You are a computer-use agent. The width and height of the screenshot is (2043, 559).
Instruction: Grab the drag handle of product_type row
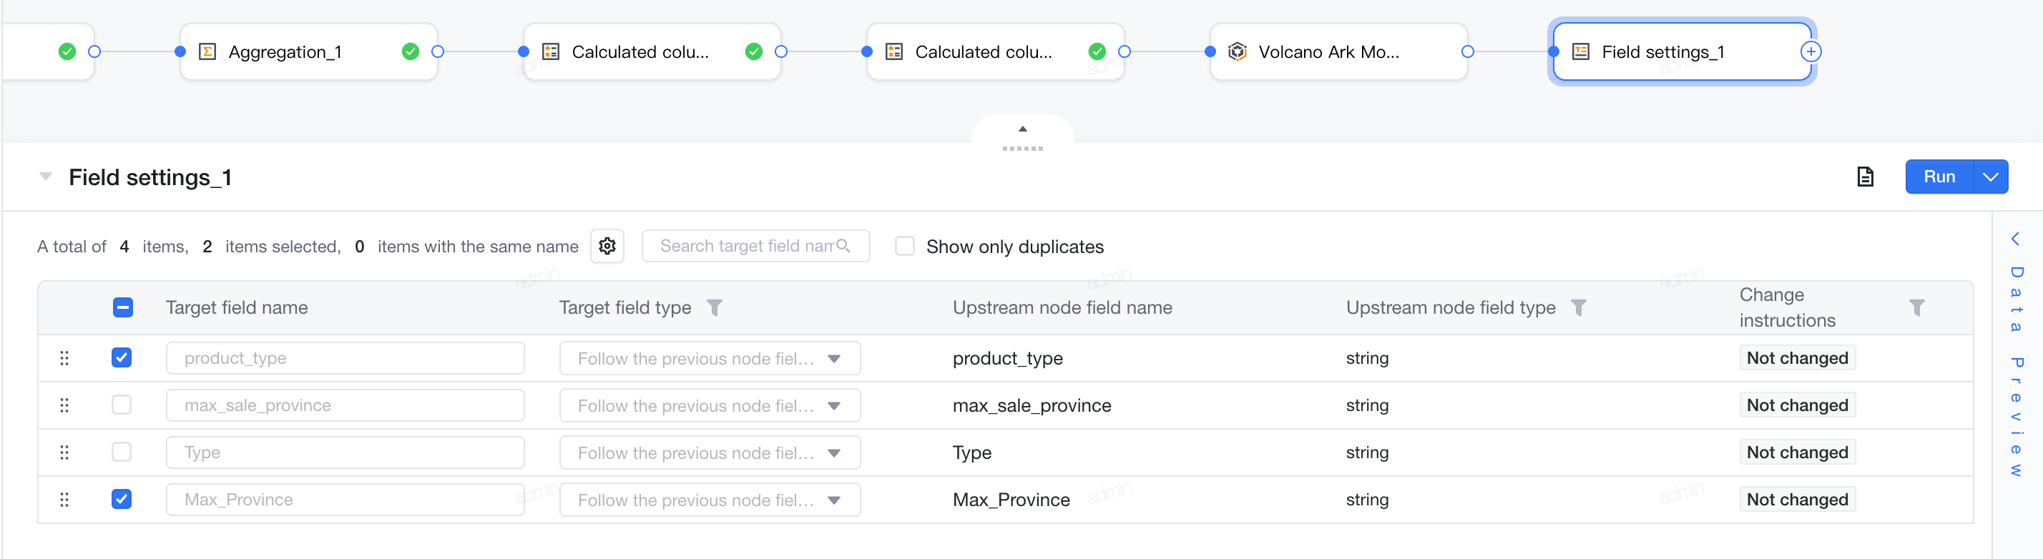pyautogui.click(x=64, y=358)
